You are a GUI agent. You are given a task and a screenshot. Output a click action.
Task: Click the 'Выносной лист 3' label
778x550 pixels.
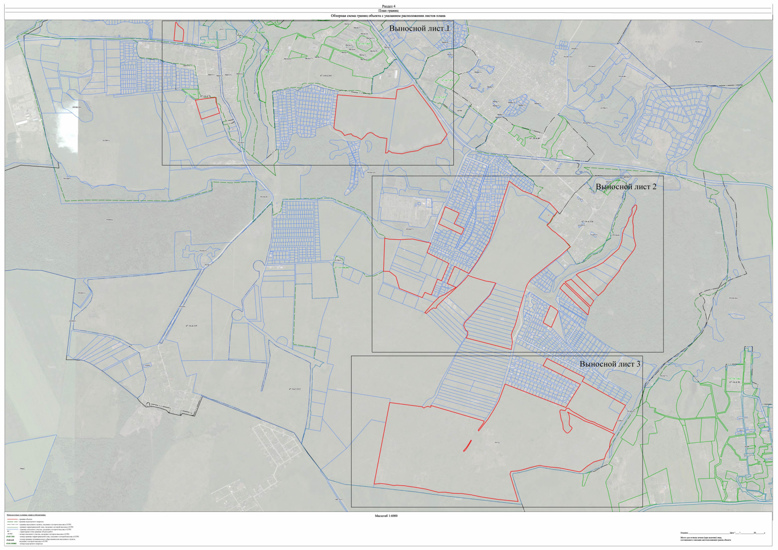tap(610, 364)
